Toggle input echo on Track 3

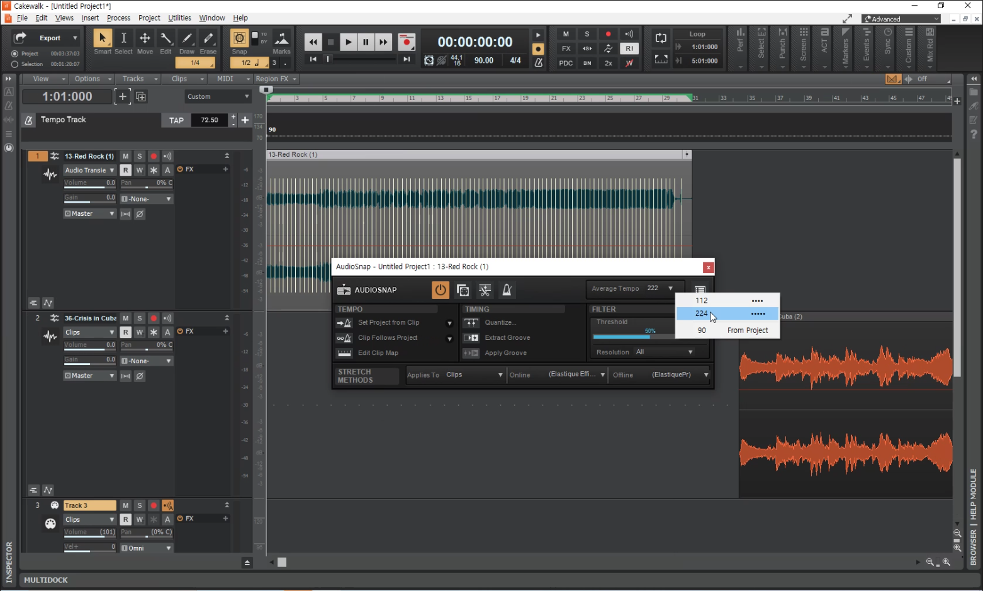coord(167,506)
